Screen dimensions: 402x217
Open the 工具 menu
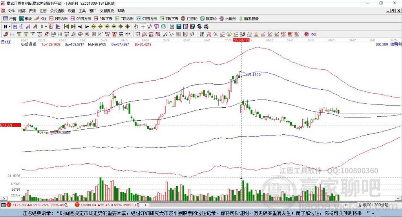point(82,11)
